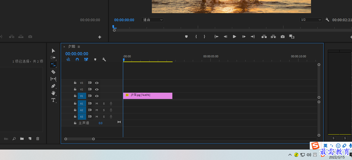This screenshot has height=160, width=352.
Task: Open Program Monitor settings wrench
Action: click(327, 20)
